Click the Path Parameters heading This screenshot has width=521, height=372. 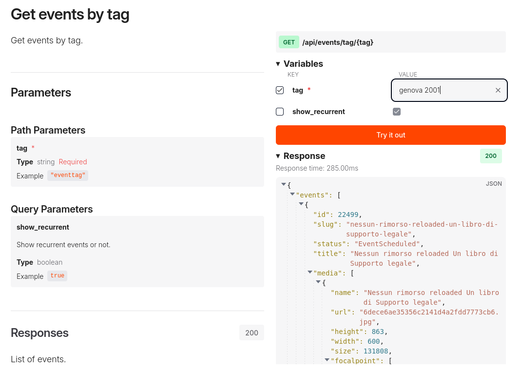pos(48,130)
